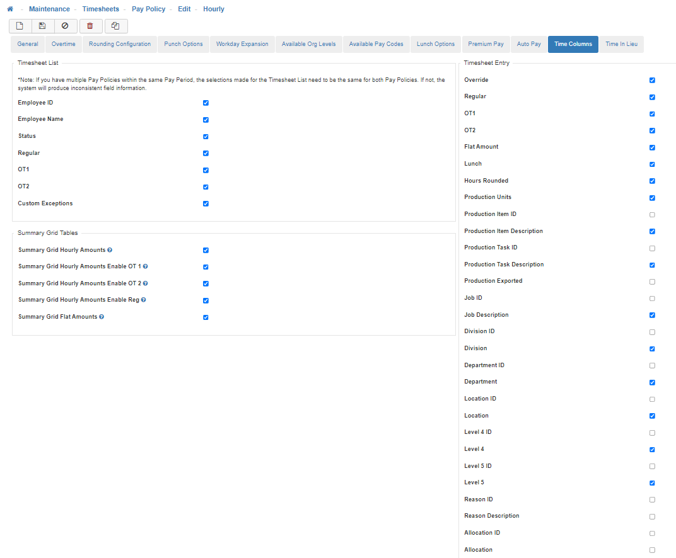676x558 pixels.
Task: Select the Time In Lieu tab
Action: pyautogui.click(x=621, y=44)
